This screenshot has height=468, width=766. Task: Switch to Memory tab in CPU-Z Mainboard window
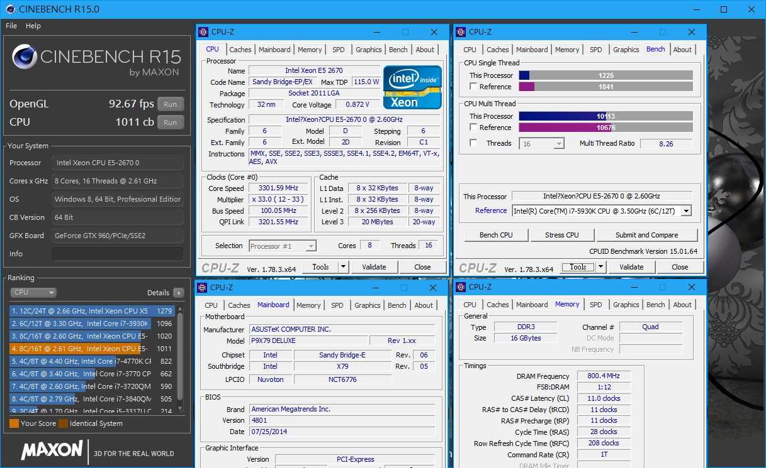(308, 305)
